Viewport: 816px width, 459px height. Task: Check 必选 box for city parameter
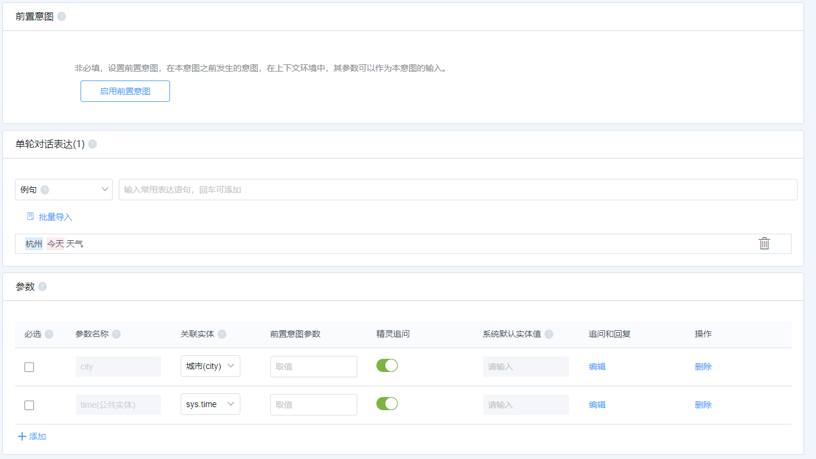coord(29,367)
